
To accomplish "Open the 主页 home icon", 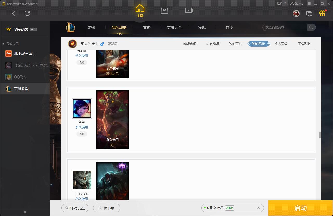I will pos(140,11).
